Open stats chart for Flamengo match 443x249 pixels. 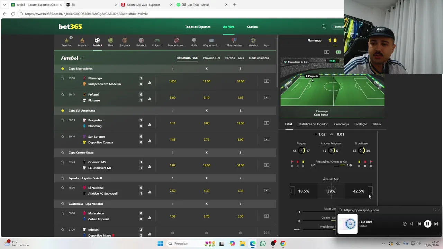tap(150, 83)
